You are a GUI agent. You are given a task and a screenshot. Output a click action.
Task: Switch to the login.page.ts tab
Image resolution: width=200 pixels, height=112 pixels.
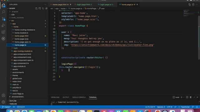click(x=106, y=4)
